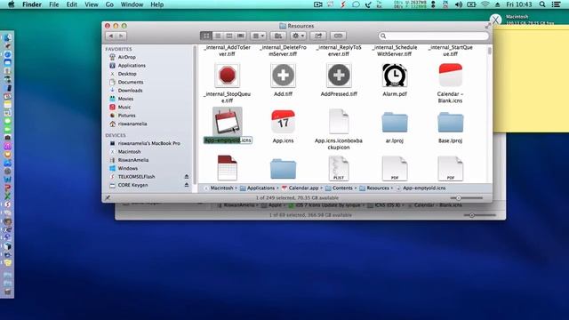Viewport: 569px width, 320px height.
Task: Open the Apple menu
Action: (11, 4)
